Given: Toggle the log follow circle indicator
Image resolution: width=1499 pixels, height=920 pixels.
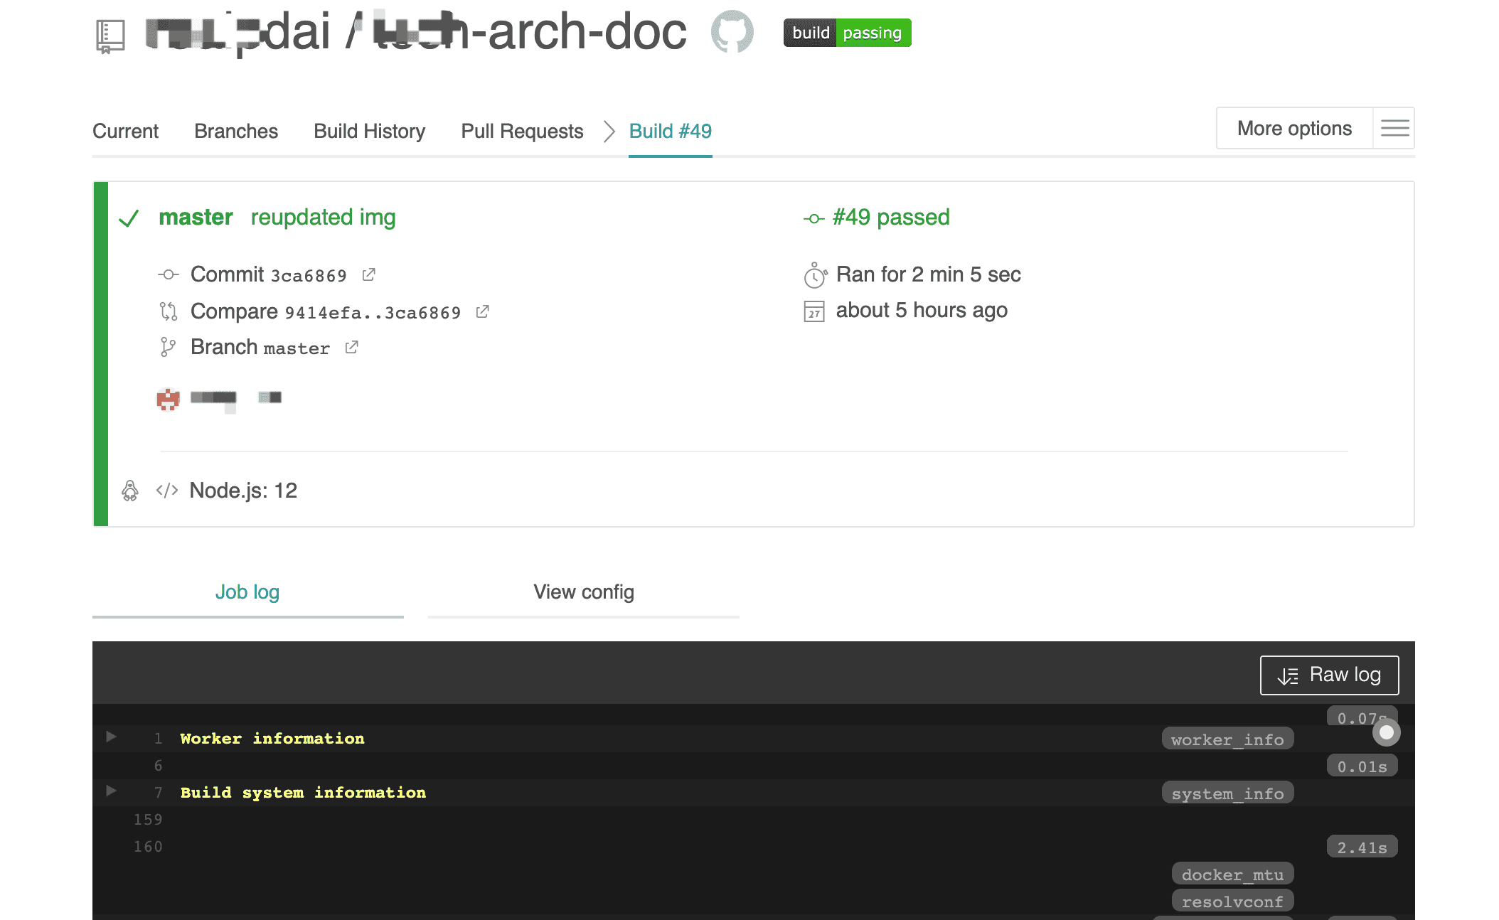Looking at the screenshot, I should coord(1386,732).
